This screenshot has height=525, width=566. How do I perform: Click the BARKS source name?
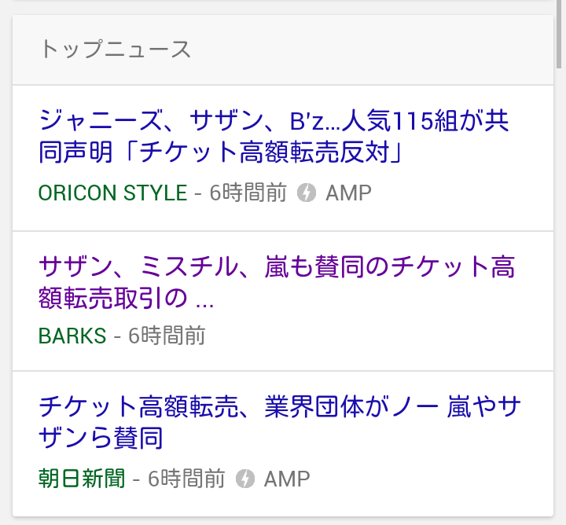[72, 336]
